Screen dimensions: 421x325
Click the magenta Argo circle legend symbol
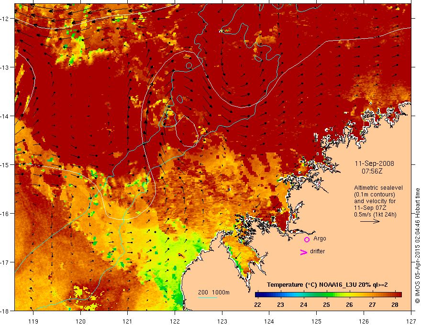click(307, 239)
